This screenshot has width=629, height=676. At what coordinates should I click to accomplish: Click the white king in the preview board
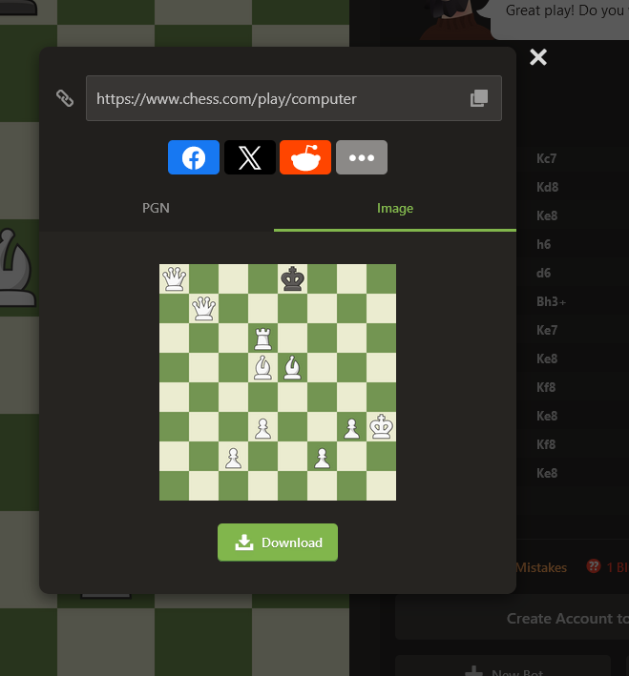click(x=381, y=427)
